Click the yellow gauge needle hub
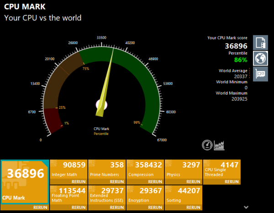 coord(101,107)
